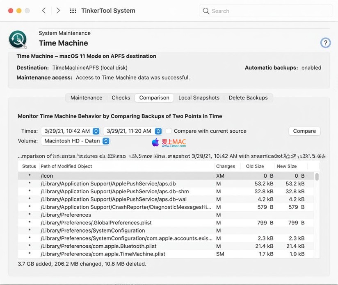
Task: Open help with the question mark button
Action: click(x=325, y=43)
